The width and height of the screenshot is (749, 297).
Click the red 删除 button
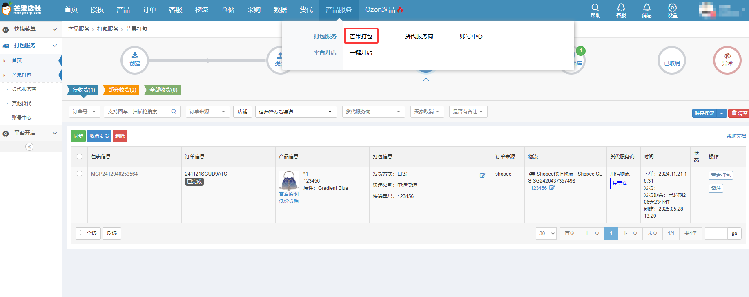(120, 136)
